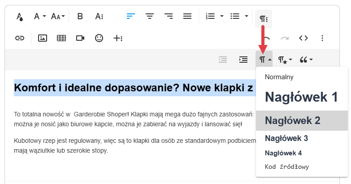Align text to the left
The width and height of the screenshot is (351, 184).
131,16
